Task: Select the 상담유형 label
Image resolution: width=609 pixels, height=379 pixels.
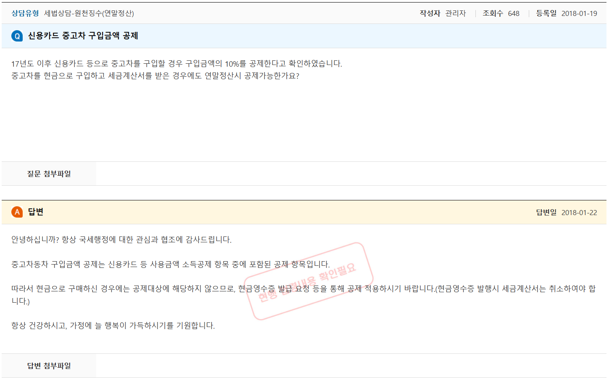Action: 25,13
